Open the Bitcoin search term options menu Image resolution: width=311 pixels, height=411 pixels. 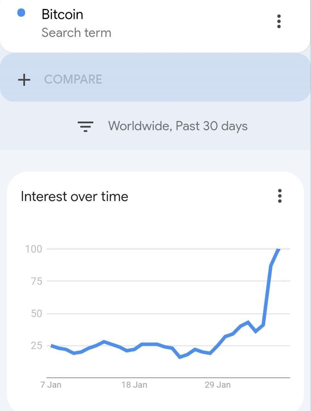[x=279, y=22]
